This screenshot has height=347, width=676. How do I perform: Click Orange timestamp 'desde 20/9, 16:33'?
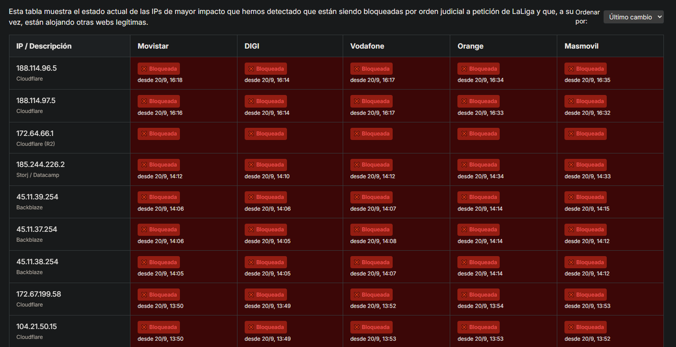point(481,113)
